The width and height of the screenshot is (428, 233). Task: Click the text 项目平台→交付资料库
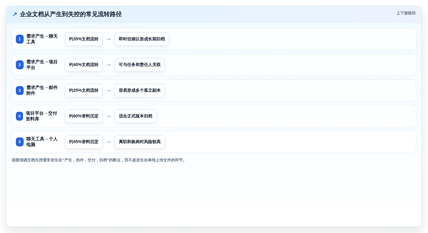(x=42, y=116)
